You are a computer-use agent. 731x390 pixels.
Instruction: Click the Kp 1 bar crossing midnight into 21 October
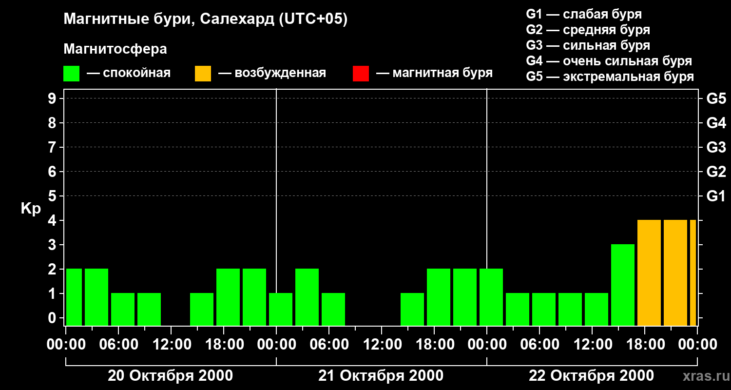coord(281,309)
